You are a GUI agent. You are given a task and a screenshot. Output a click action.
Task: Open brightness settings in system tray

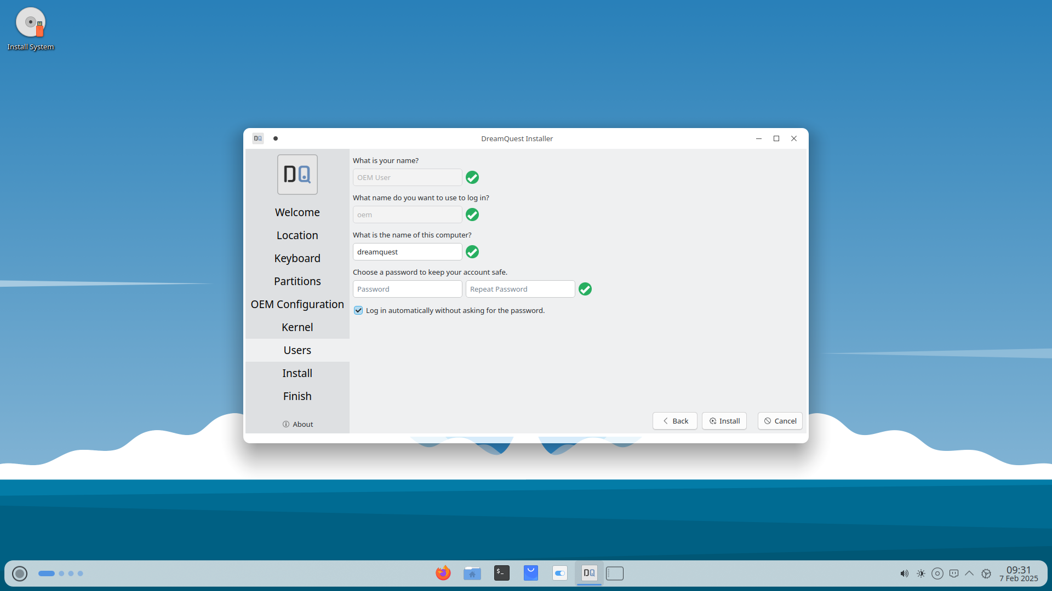pos(921,573)
